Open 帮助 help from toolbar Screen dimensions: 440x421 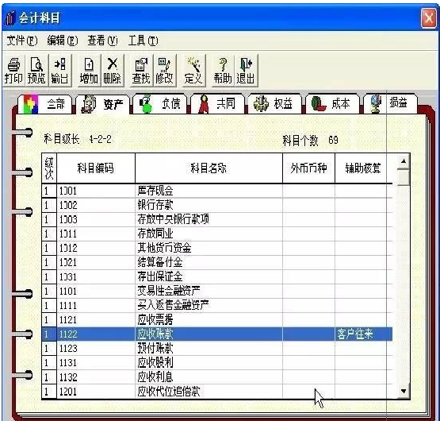[223, 71]
